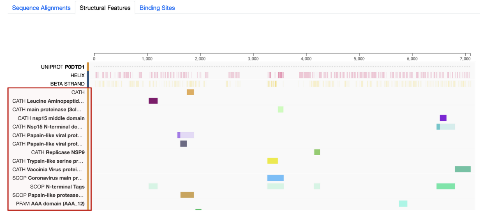
Task: Switch to the Sequence Alignments tab
Action: tap(41, 8)
